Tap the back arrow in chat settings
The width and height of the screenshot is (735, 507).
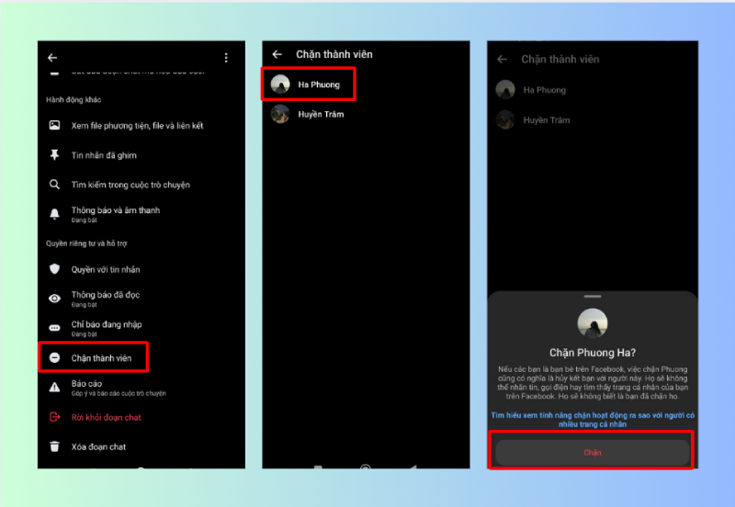52,58
